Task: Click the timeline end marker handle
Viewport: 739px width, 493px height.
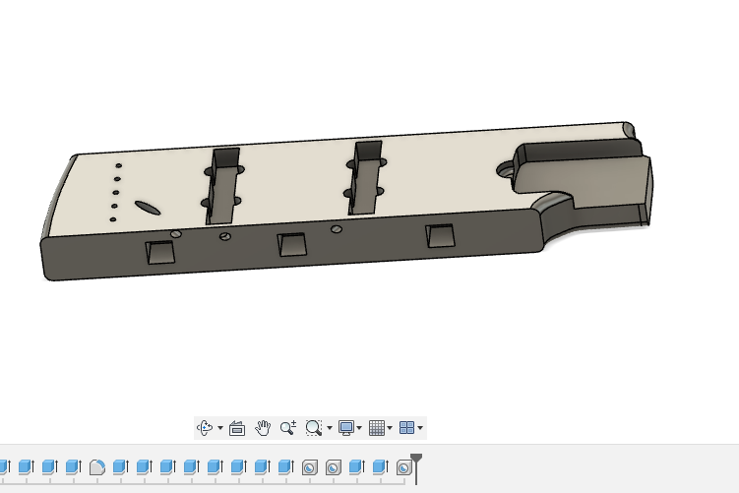Action: pos(416,459)
